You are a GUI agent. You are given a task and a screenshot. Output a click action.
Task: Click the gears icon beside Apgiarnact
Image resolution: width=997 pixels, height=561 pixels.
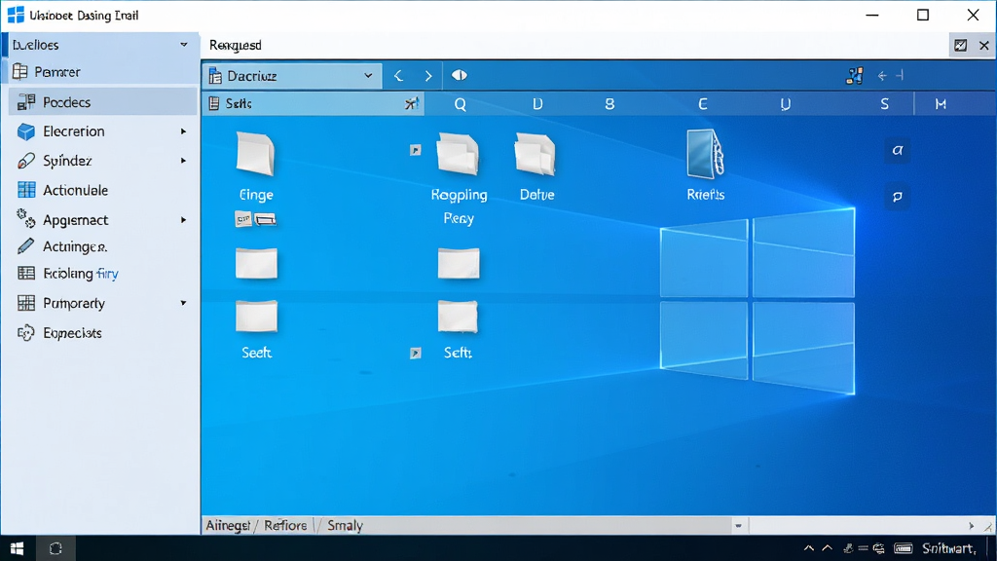[26, 219]
